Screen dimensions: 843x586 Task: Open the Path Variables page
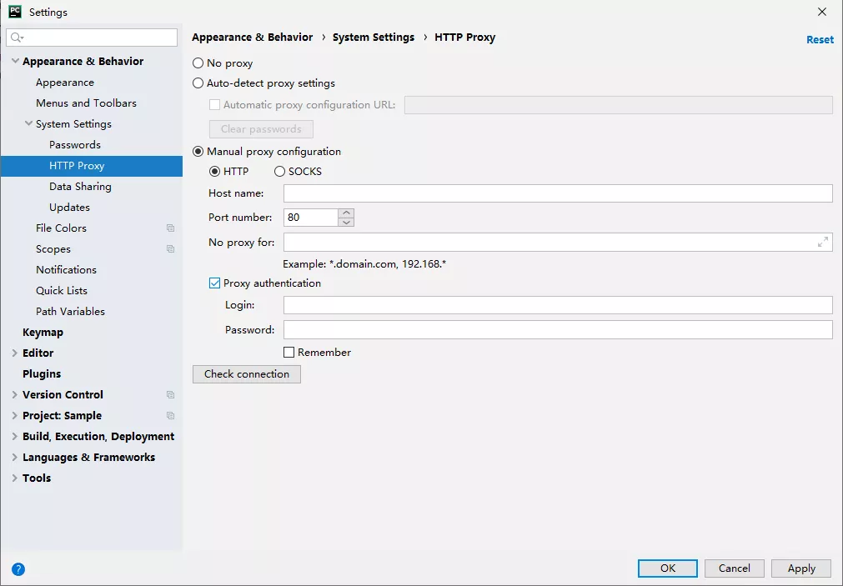point(70,311)
